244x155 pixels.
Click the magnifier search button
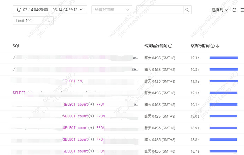pyautogui.click(x=187, y=10)
